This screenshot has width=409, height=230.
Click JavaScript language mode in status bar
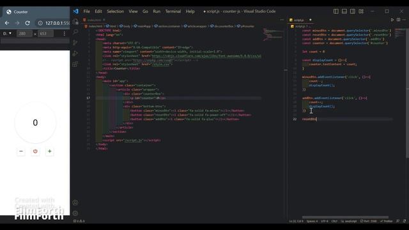(x=349, y=221)
